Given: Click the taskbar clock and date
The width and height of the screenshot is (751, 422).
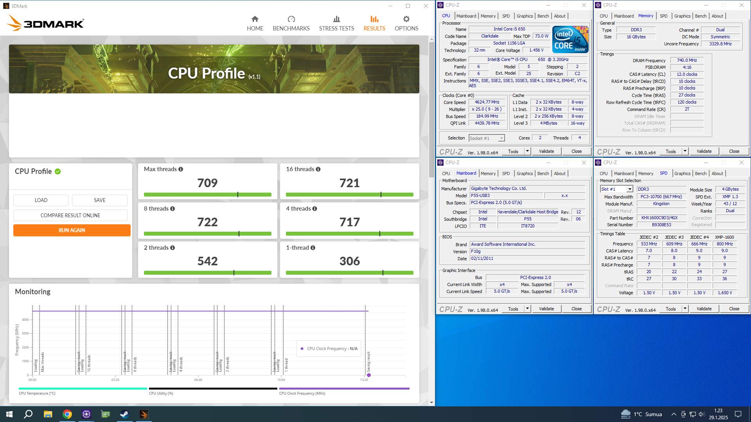Looking at the screenshot, I should pyautogui.click(x=719, y=414).
